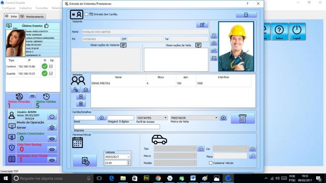Click the edit visitor pencil icon

coord(202,25)
